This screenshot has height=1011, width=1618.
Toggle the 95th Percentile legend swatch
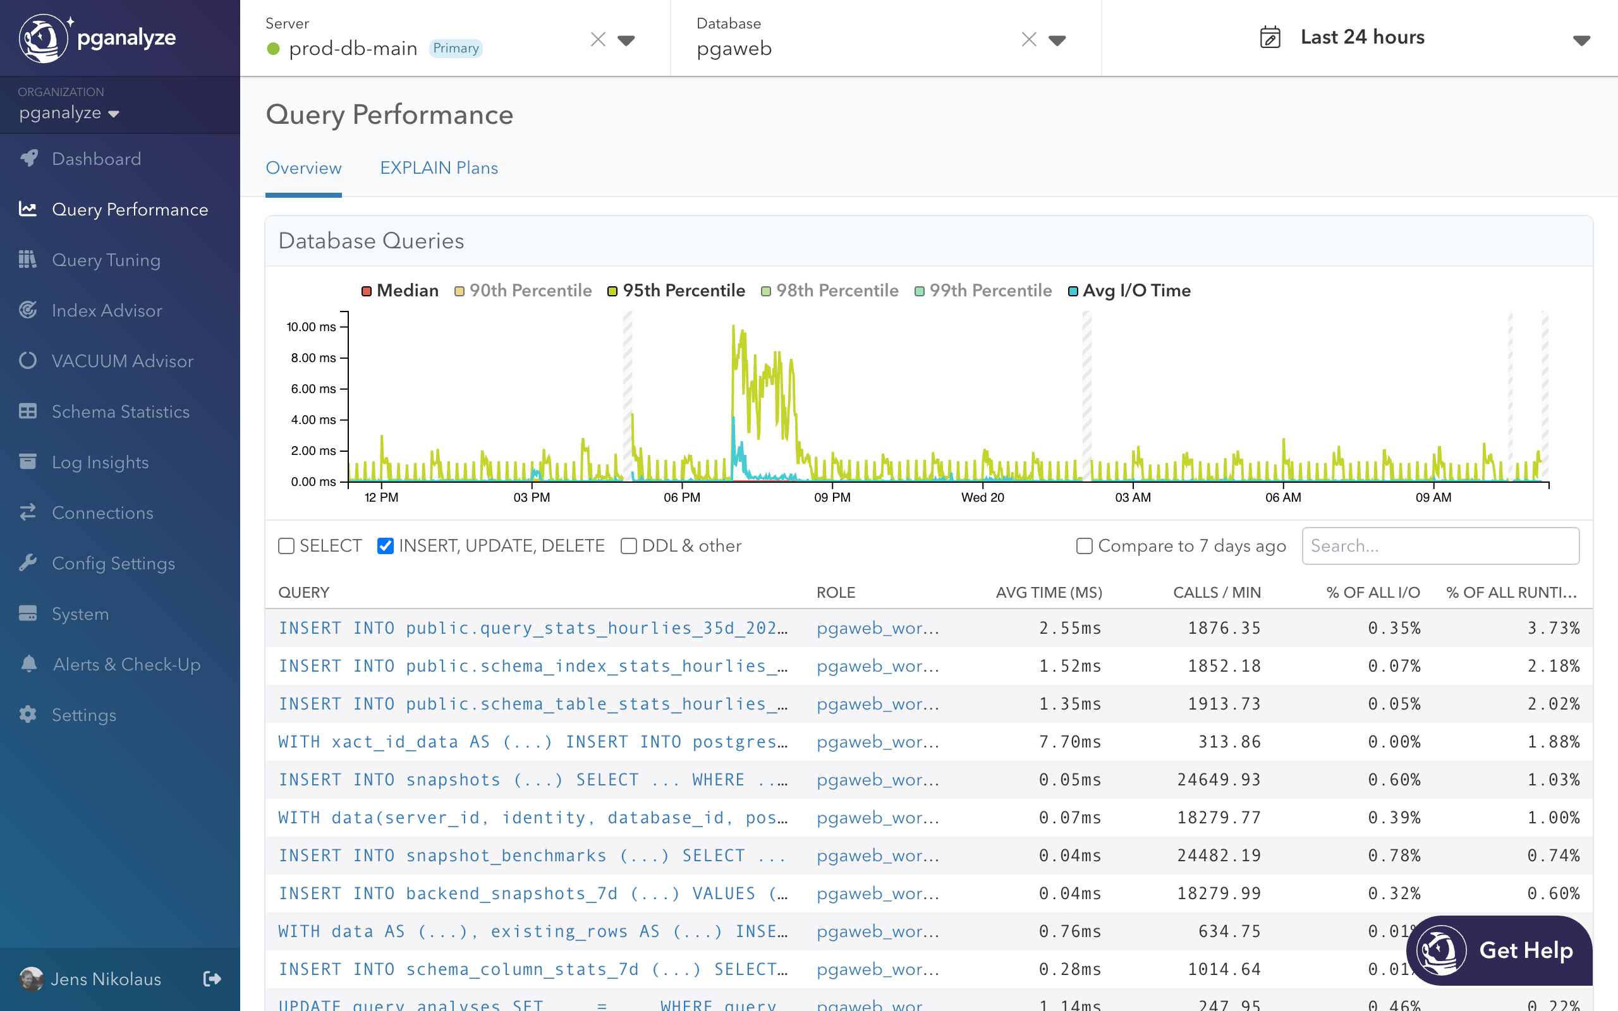click(612, 291)
